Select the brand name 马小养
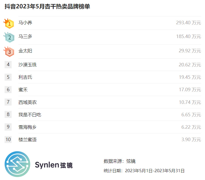Image resolution: width=205 pixels, height=180 pixels. 25,23
